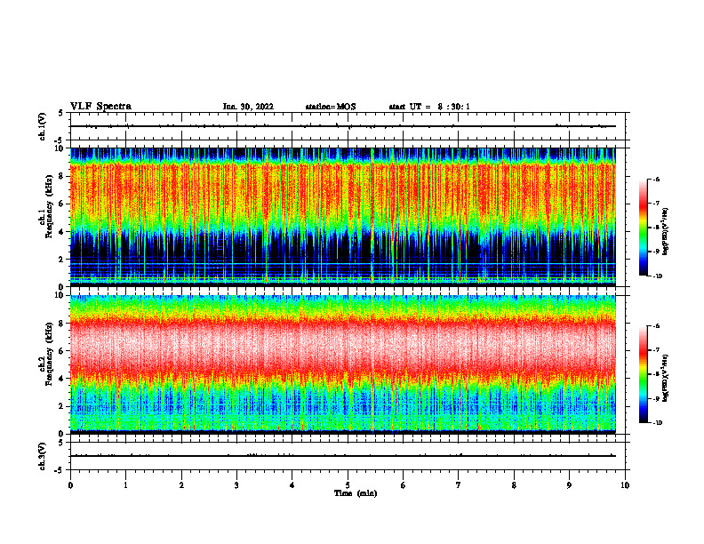
Task: Click the "ch.3(V)" waveform axis label
Action: pyautogui.click(x=42, y=456)
